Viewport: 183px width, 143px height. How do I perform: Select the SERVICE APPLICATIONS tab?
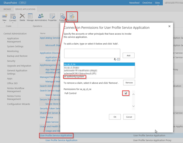25,9
